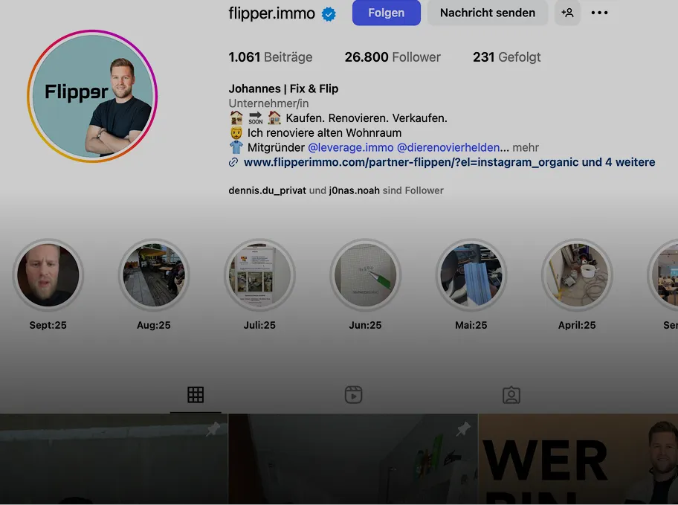Image resolution: width=678 pixels, height=505 pixels.
Task: Open dennis.du_privat follower profile
Action: [x=267, y=190]
